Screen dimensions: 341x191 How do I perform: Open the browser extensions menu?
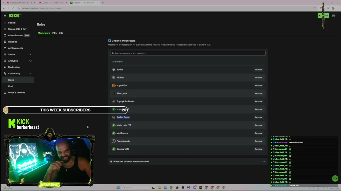tap(321, 8)
